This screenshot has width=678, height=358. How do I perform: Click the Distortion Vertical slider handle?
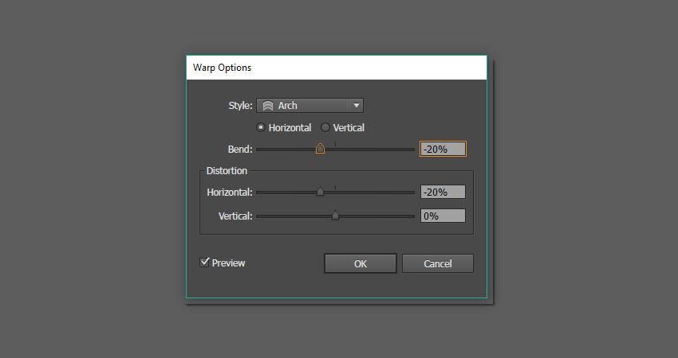pos(335,216)
